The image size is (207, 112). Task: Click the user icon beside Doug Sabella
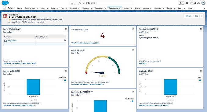(x=5, y=41)
